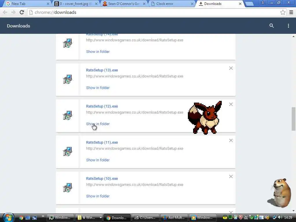The width and height of the screenshot is (296, 222).
Task: Switch to the cover_front.jpg tab
Action: (x=75, y=4)
